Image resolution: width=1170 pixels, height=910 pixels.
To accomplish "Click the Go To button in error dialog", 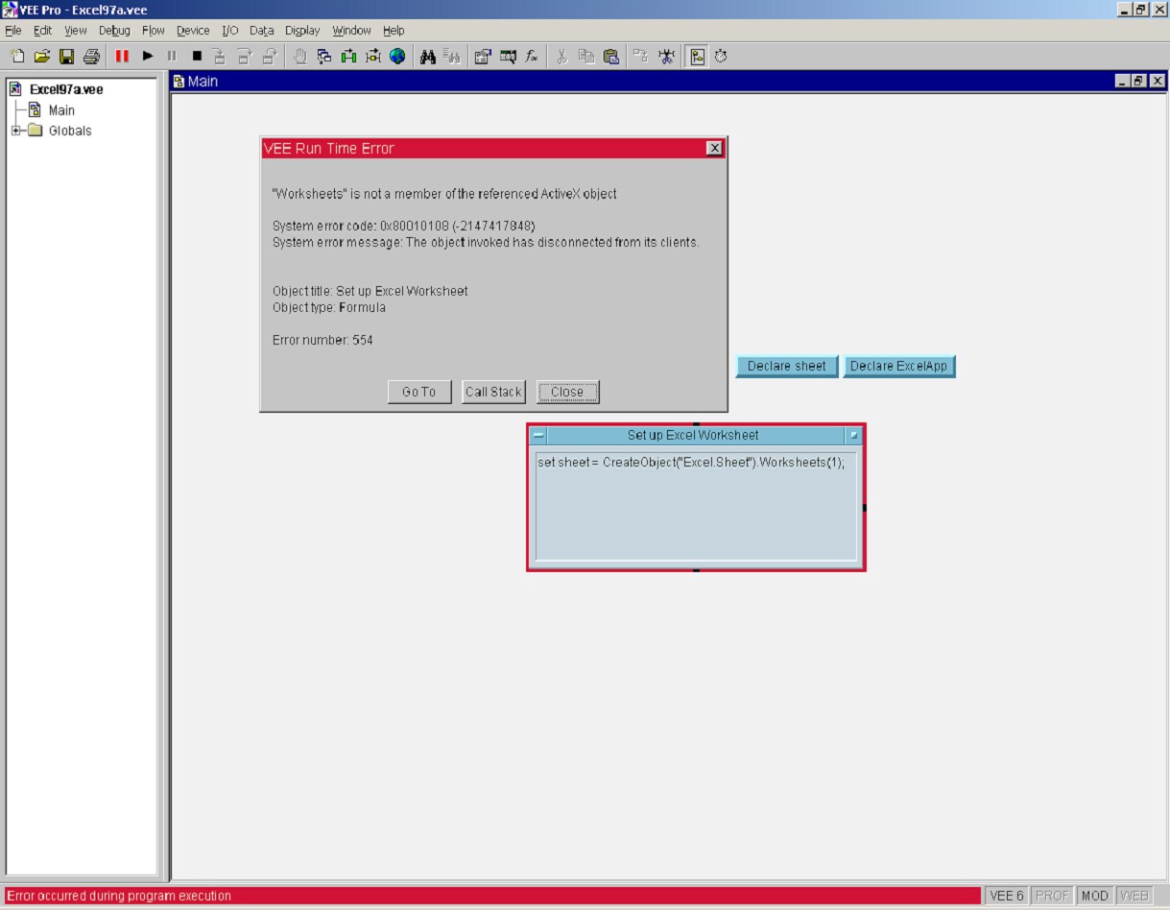I will click(418, 392).
